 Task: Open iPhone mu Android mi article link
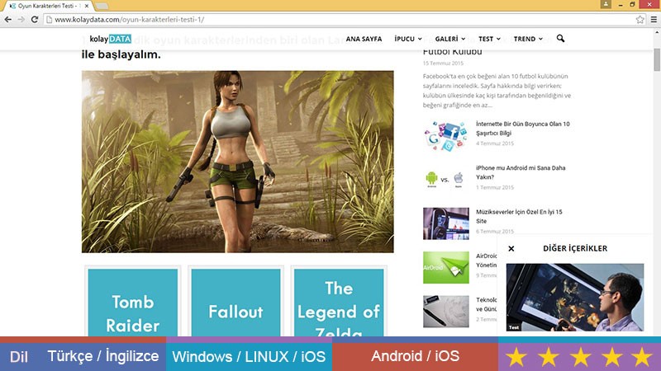tap(521, 172)
